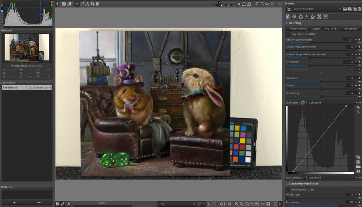Copy the current profile to clipboard
This screenshot has height=207, width=362.
pos(355,9)
